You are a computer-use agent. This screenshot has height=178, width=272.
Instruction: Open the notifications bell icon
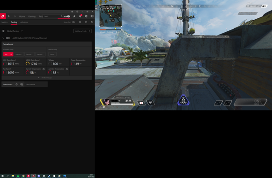click(x=80, y=16)
